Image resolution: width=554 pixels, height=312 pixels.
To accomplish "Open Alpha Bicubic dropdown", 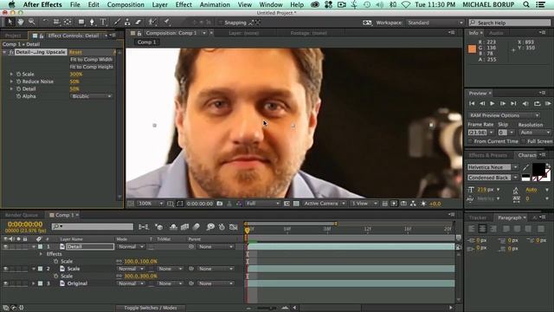I will click(x=91, y=96).
